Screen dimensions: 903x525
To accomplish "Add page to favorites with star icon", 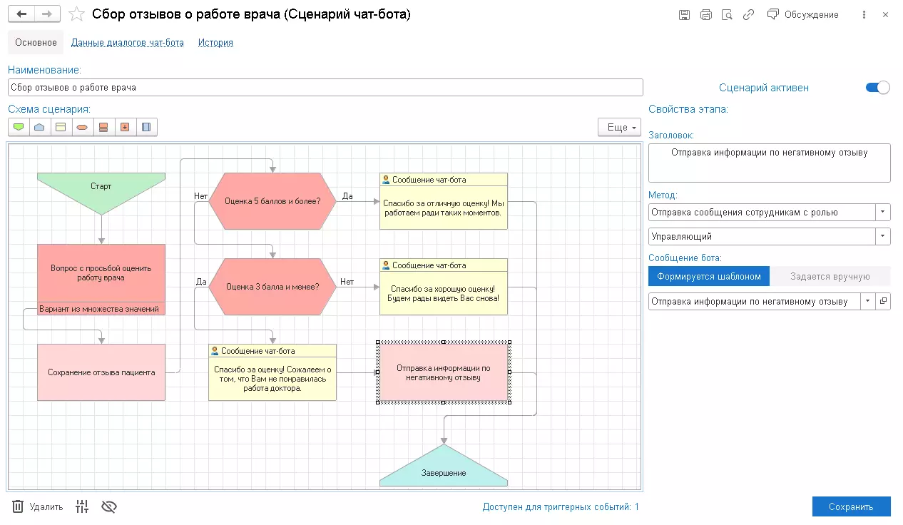I will point(76,15).
